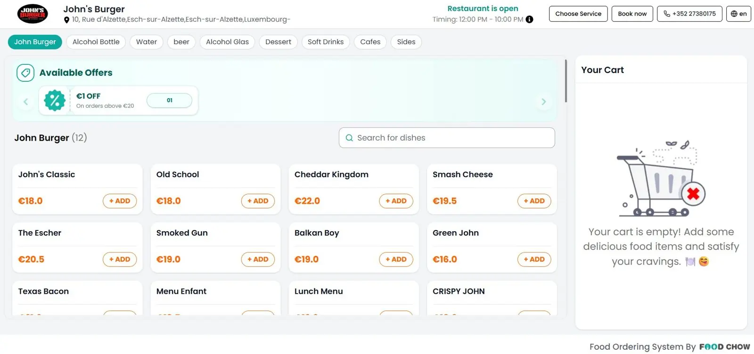754x354 pixels.
Task: Show previous offer with left arrow
Action: pos(26,102)
